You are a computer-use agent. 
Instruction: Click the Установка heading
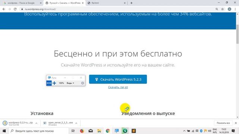[x=42, y=113]
